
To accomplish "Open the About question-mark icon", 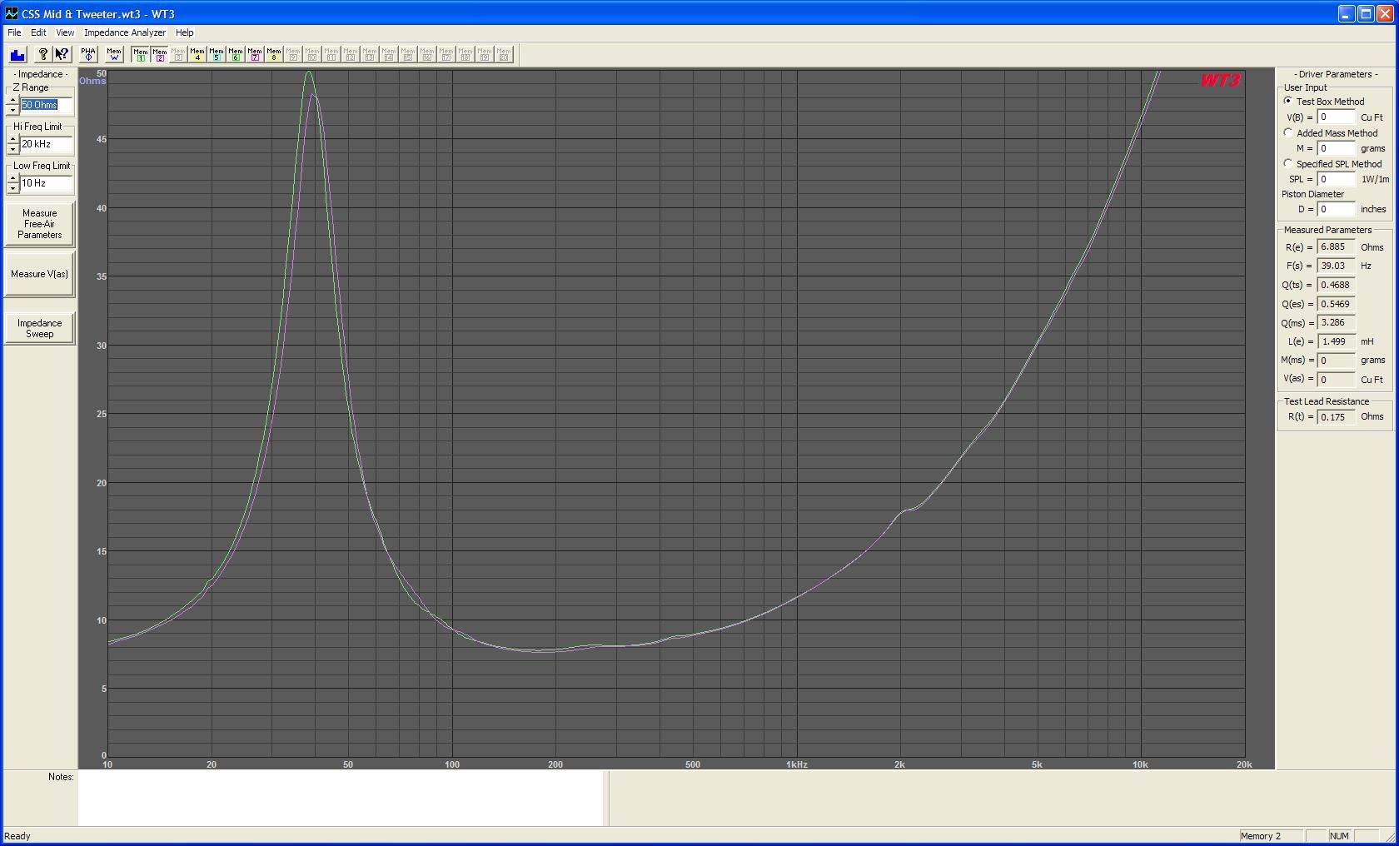I will (42, 55).
